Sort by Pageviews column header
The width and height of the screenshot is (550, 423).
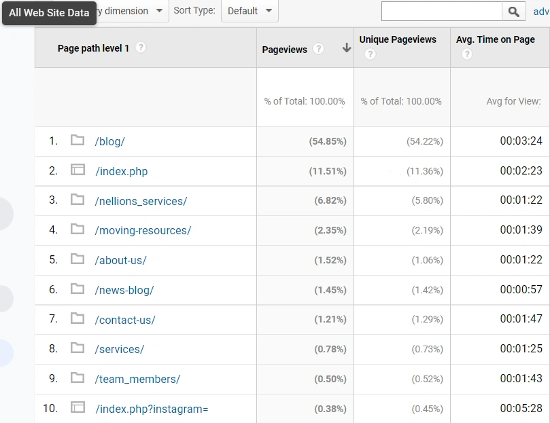(284, 50)
